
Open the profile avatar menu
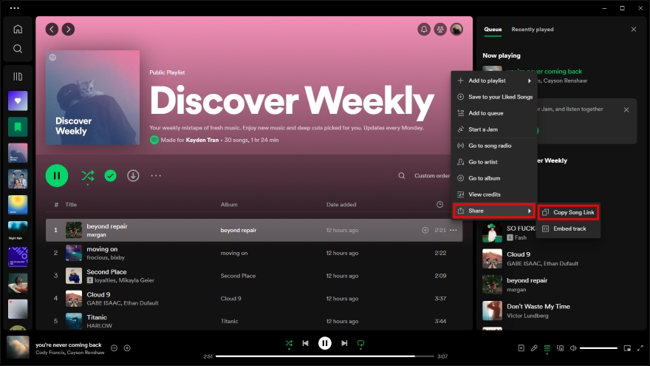click(x=456, y=29)
